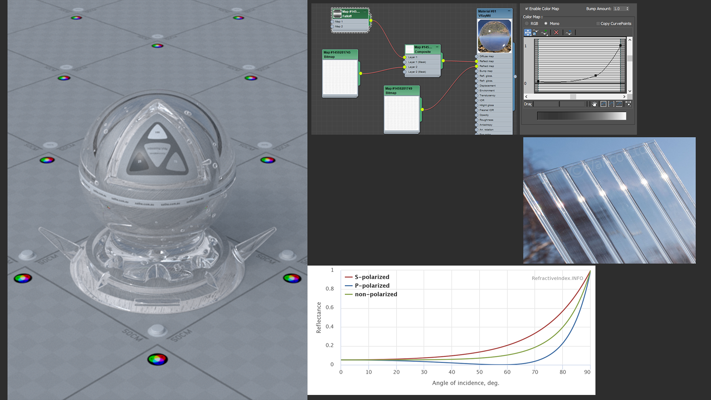The image size is (711, 400).
Task: Click the Layer 1 (Mask) slot on Composite
Action: [423, 62]
